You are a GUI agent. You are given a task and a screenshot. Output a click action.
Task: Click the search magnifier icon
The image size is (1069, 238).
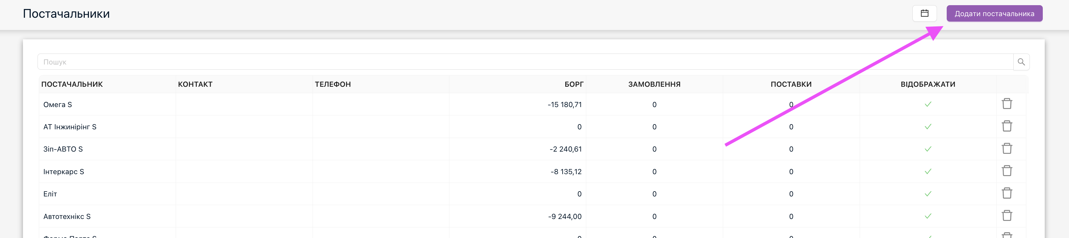1021,62
